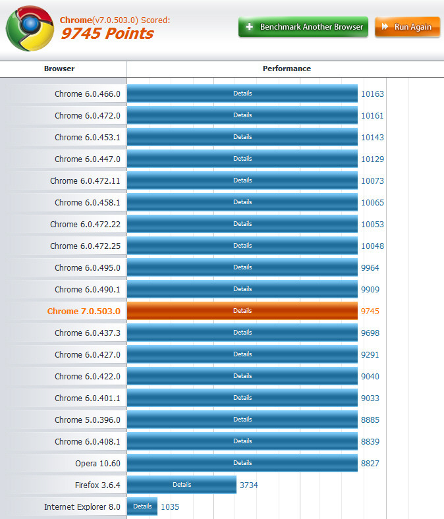Open Details for Chrome 6.0.490.1
Image resolution: width=444 pixels, height=519 pixels.
(x=242, y=289)
